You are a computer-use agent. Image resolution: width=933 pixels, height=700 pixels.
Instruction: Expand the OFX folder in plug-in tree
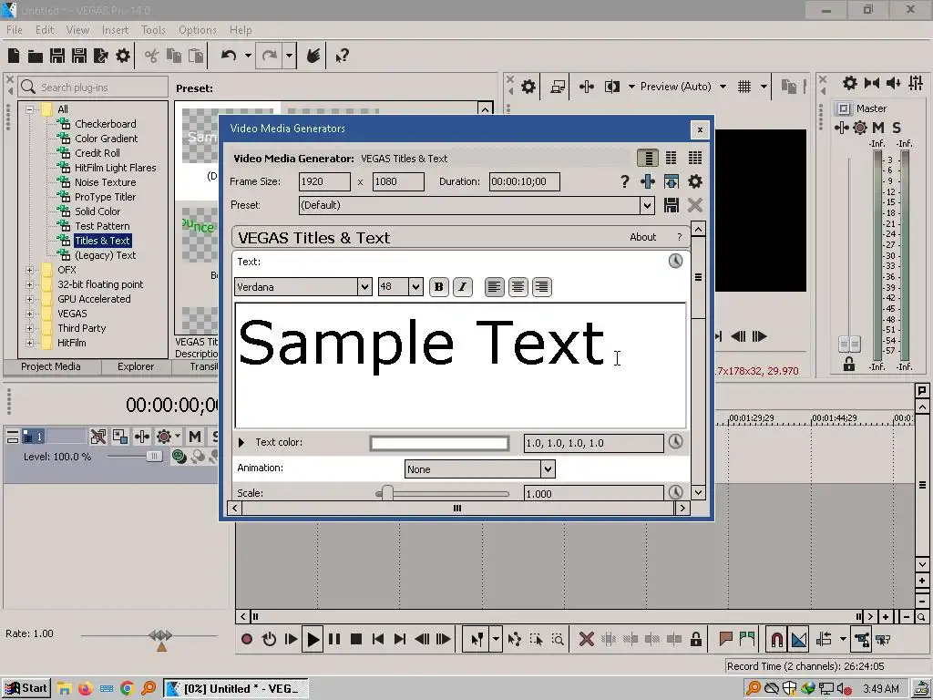29,270
